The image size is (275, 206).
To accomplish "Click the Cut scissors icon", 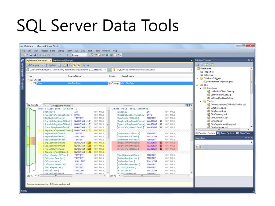I will click(40, 55).
